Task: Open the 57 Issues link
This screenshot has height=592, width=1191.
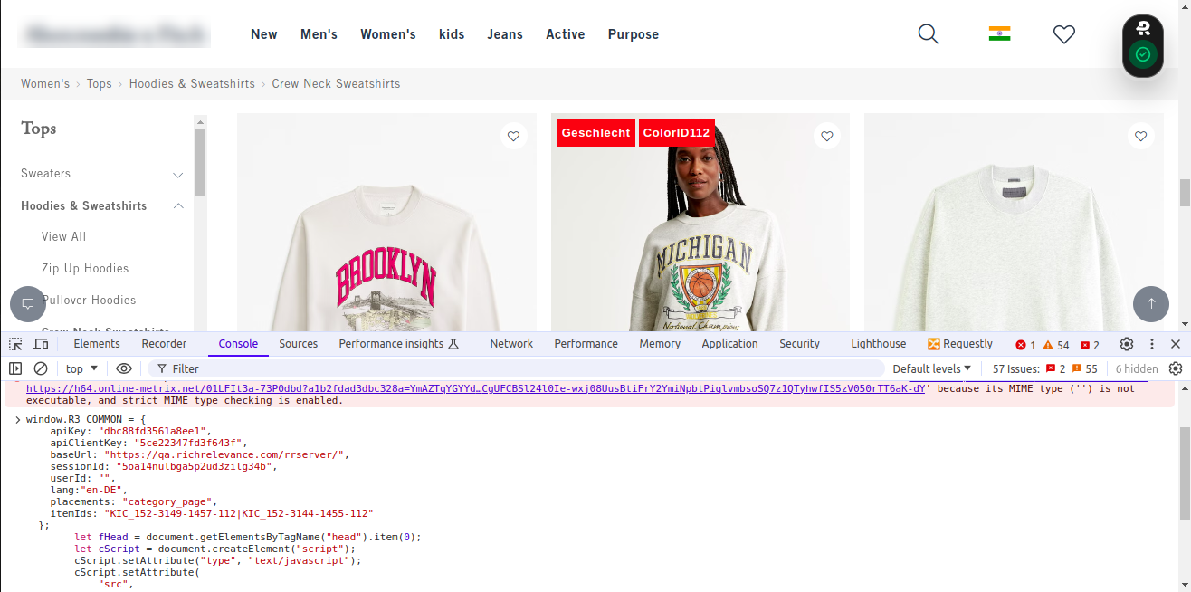Action: pos(1045,368)
